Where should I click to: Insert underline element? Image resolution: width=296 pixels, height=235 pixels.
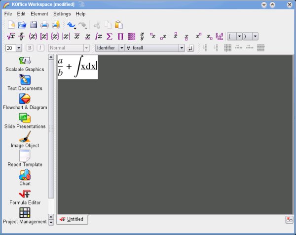point(88,37)
